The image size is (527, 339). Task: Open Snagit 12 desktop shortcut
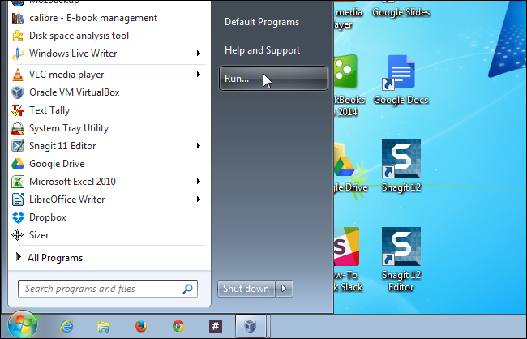pos(401,166)
